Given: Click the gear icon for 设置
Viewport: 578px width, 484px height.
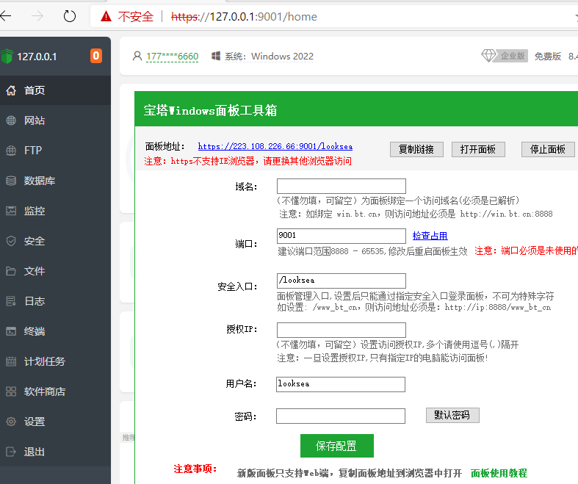Looking at the screenshot, I should 11,422.
